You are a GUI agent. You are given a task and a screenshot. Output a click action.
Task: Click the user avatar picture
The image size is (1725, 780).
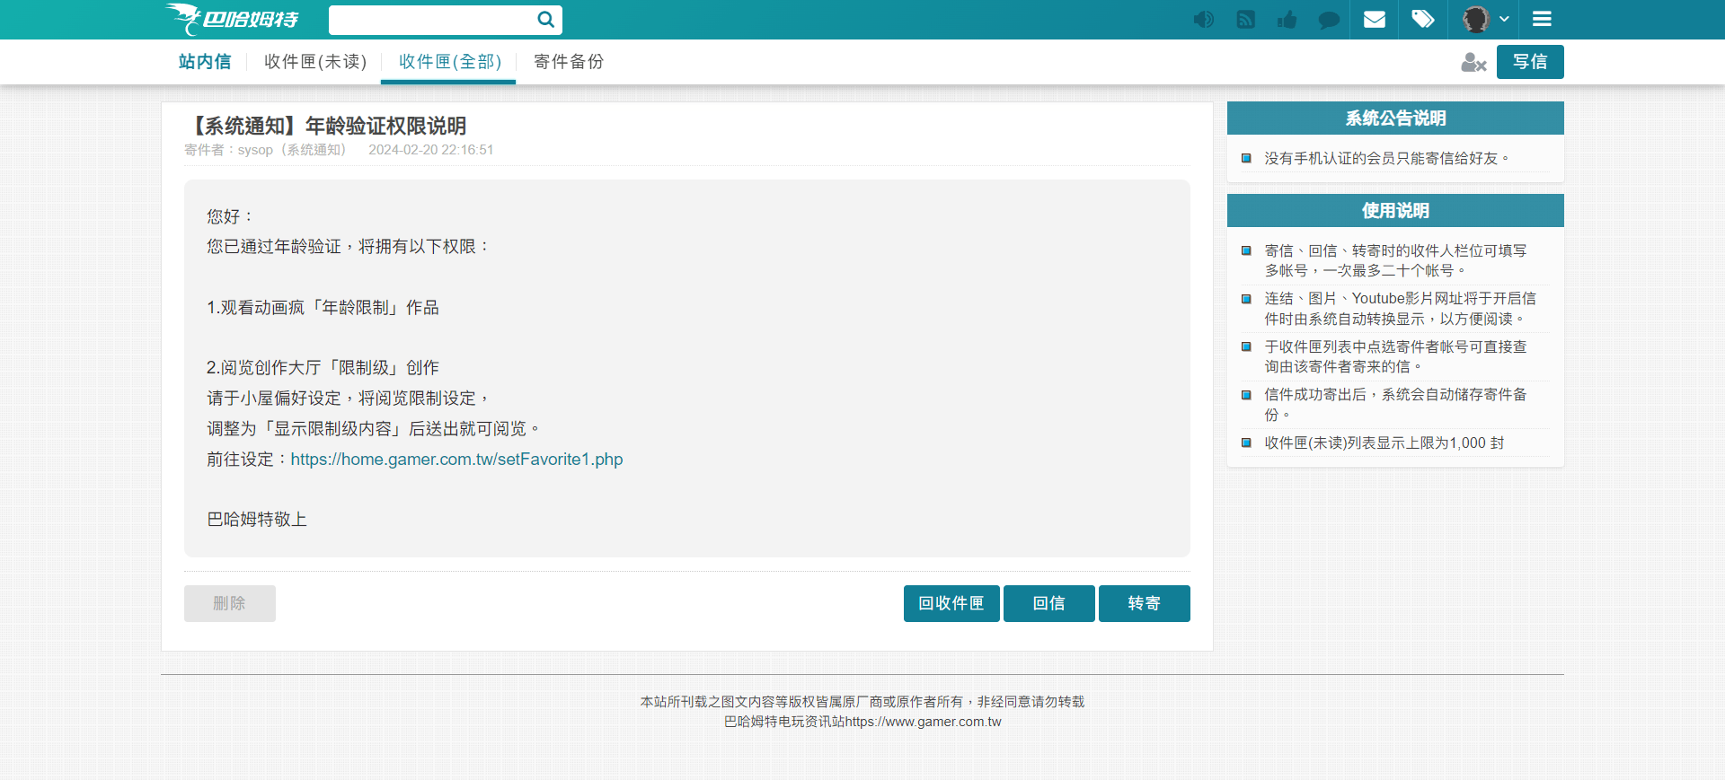(1476, 19)
